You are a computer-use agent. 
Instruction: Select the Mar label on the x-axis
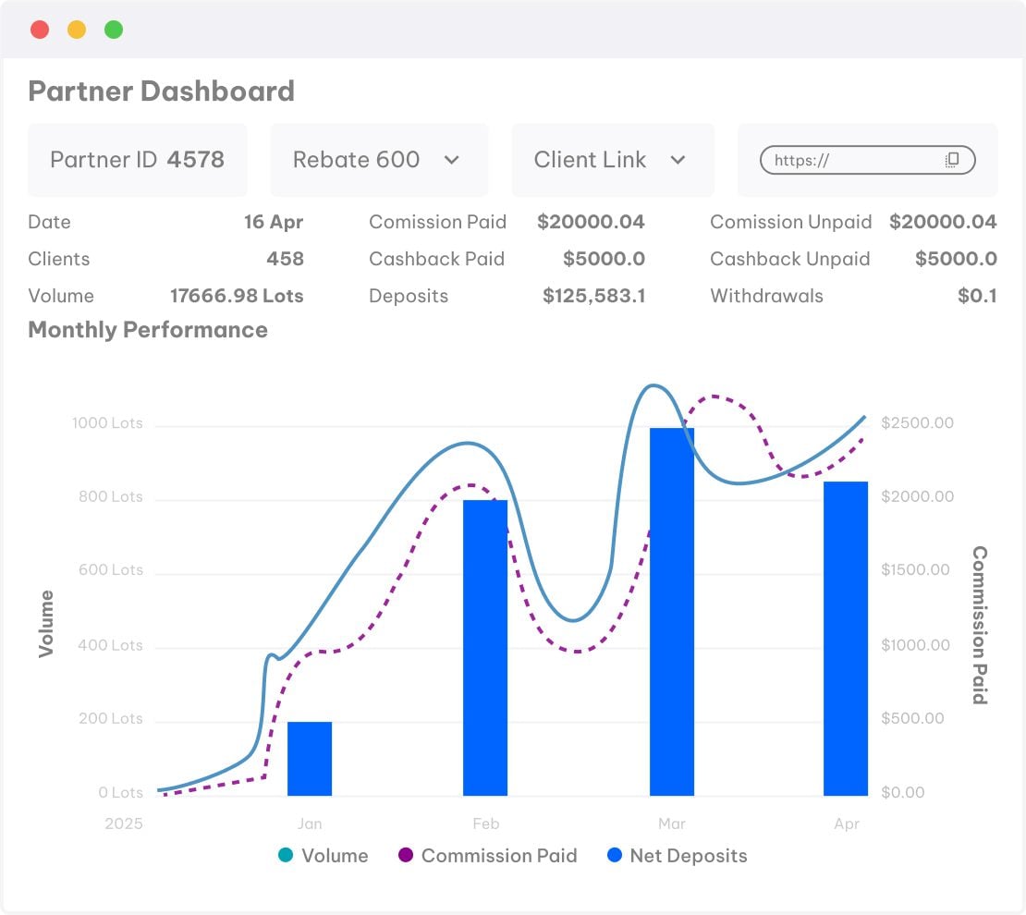[672, 823]
